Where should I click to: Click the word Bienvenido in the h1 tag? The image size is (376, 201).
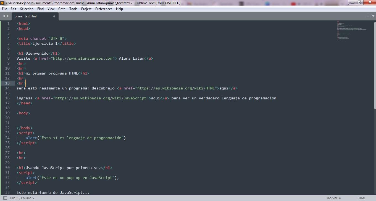pyautogui.click(x=37, y=53)
